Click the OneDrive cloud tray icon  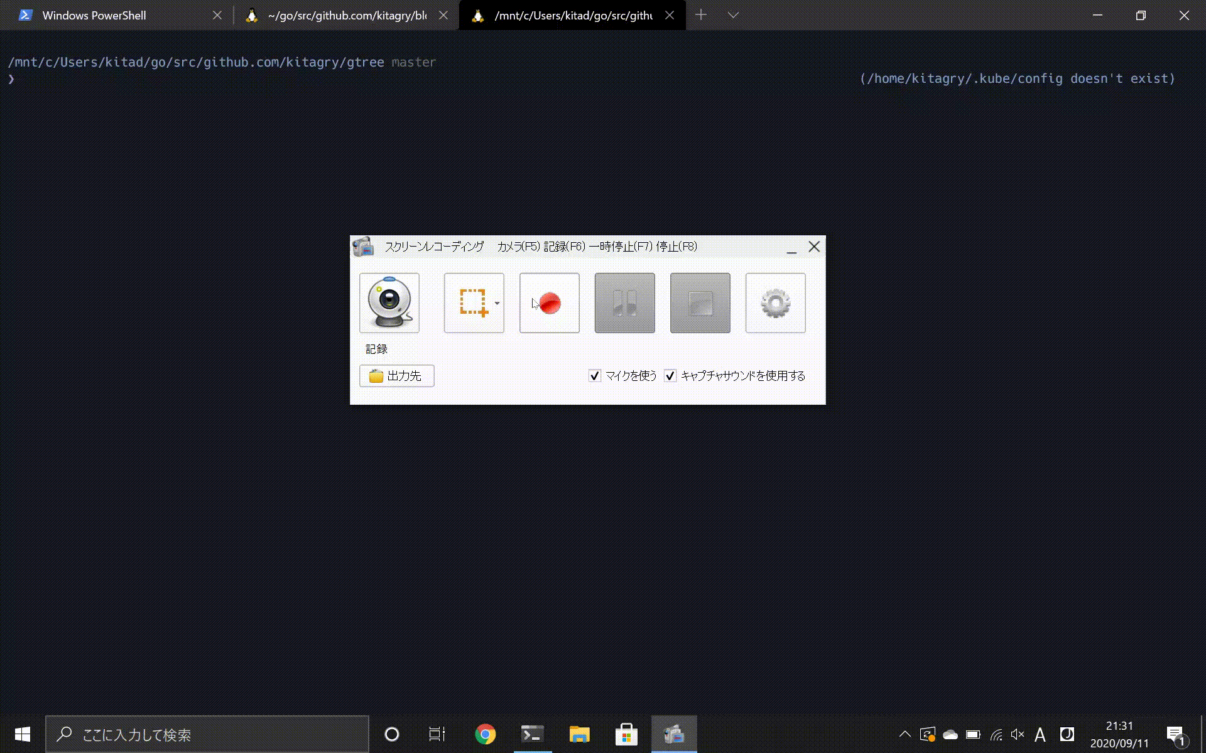(x=950, y=734)
